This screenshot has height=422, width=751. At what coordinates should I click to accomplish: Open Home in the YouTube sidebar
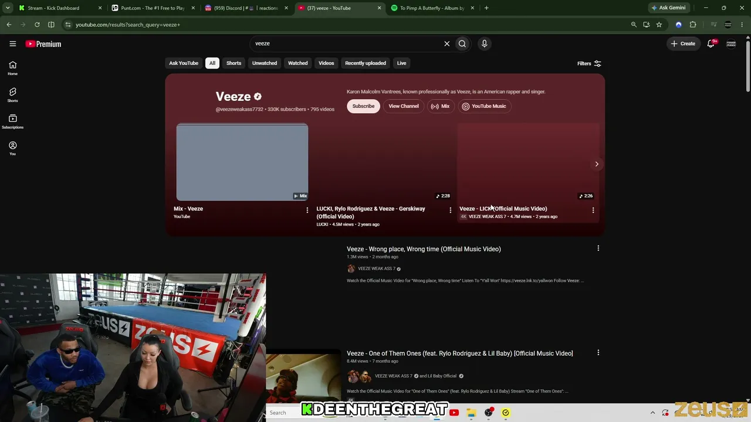(x=12, y=68)
